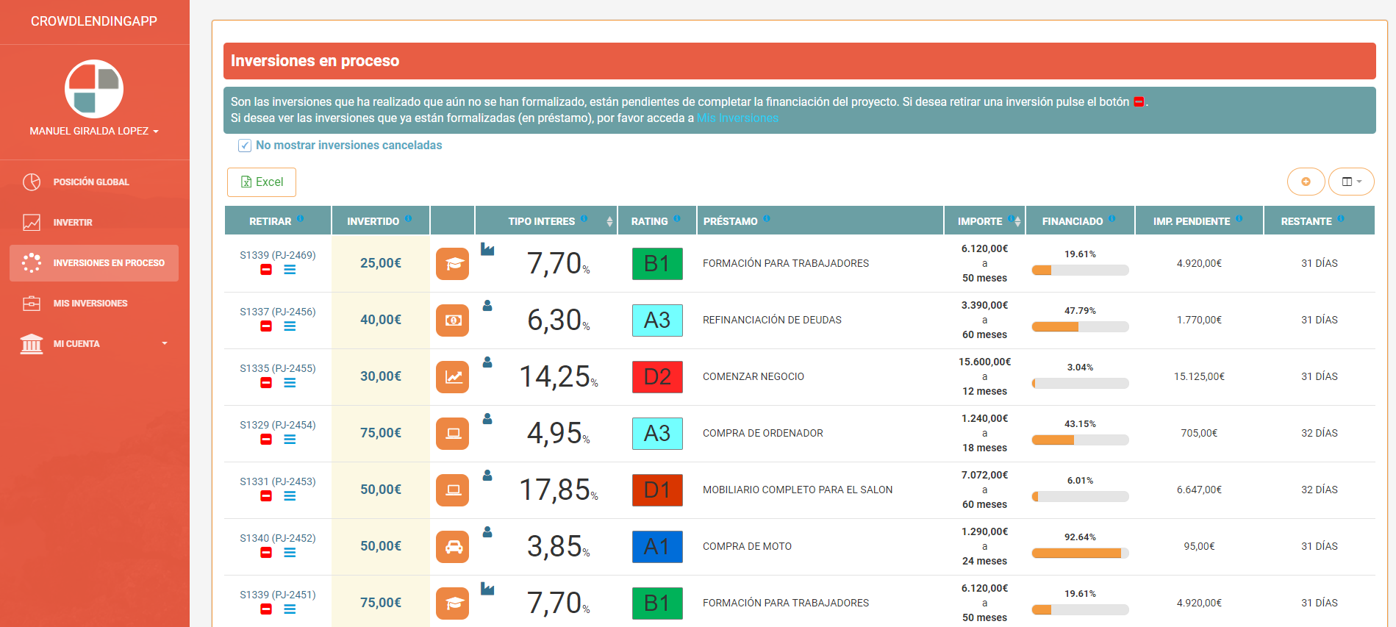Screen dimensions: 1396x627
Task: Click CROWDLENDINGAPP brand title
Action: click(x=94, y=21)
